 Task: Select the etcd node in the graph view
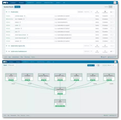point(60,103)
